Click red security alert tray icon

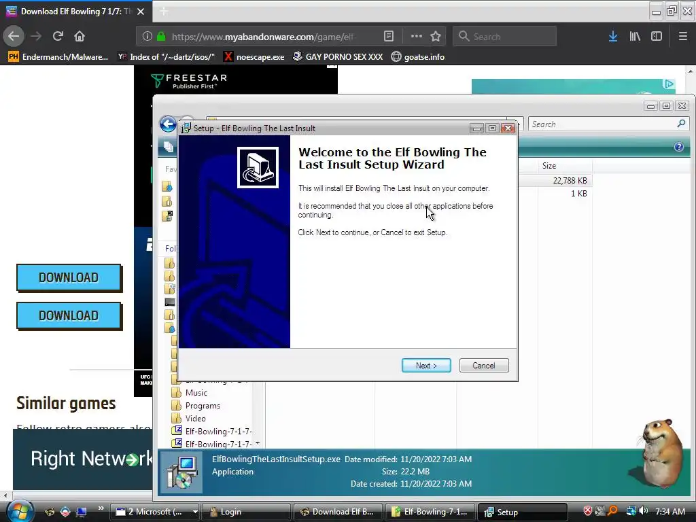[x=588, y=511]
